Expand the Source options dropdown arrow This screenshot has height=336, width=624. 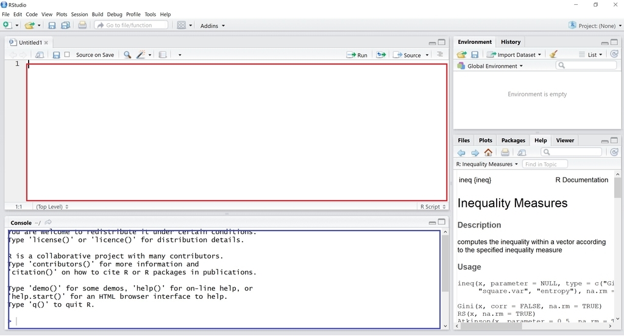point(427,55)
